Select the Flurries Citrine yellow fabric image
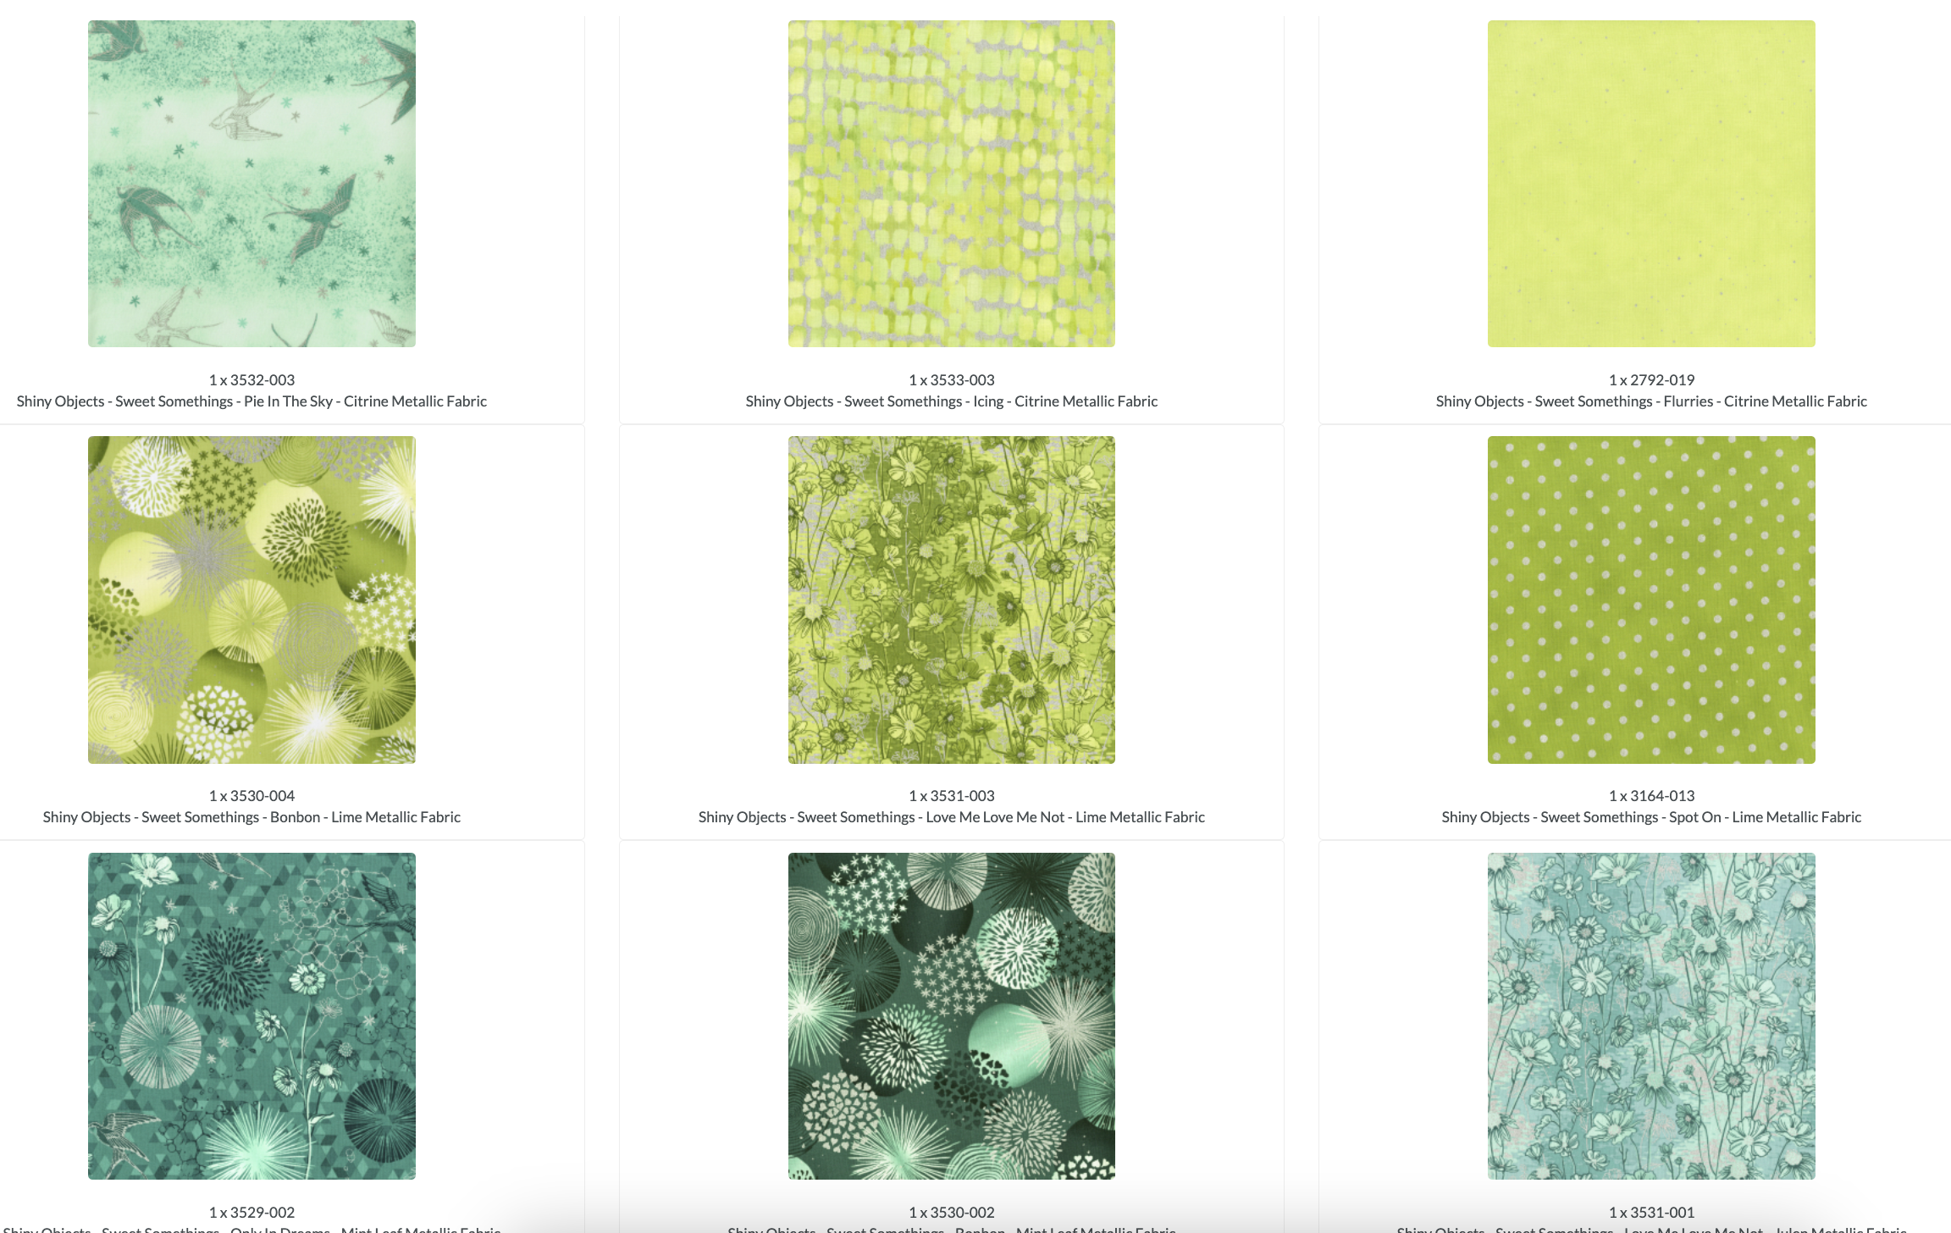Viewport: 1951px width, 1233px height. (1651, 184)
